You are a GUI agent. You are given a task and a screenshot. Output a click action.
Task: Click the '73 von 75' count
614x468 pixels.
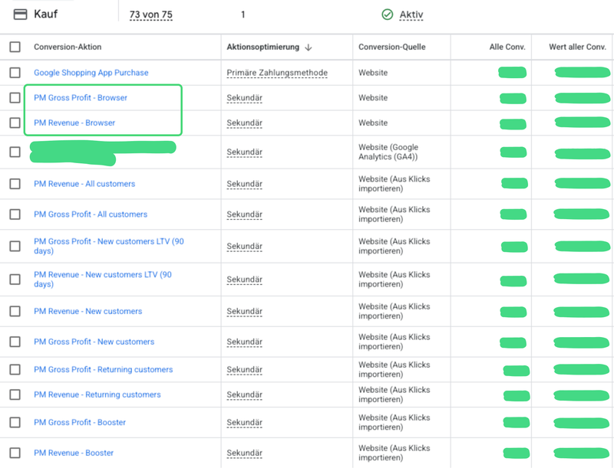click(150, 15)
